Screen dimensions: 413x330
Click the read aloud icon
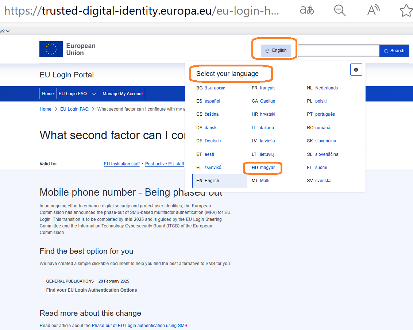(x=373, y=11)
